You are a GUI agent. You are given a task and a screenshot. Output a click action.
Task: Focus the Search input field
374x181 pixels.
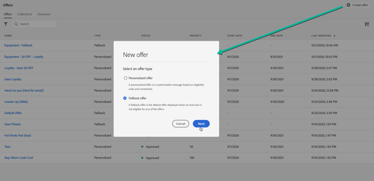[x=34, y=24]
